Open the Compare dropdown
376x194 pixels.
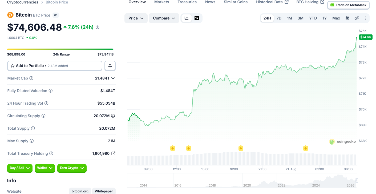click(164, 18)
